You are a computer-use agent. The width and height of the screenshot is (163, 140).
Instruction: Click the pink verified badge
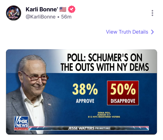coord(72,9)
